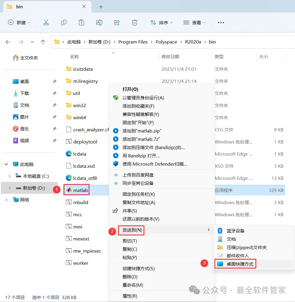
Task: Click Polyspace in address breadcrumb
Action: 166,42
